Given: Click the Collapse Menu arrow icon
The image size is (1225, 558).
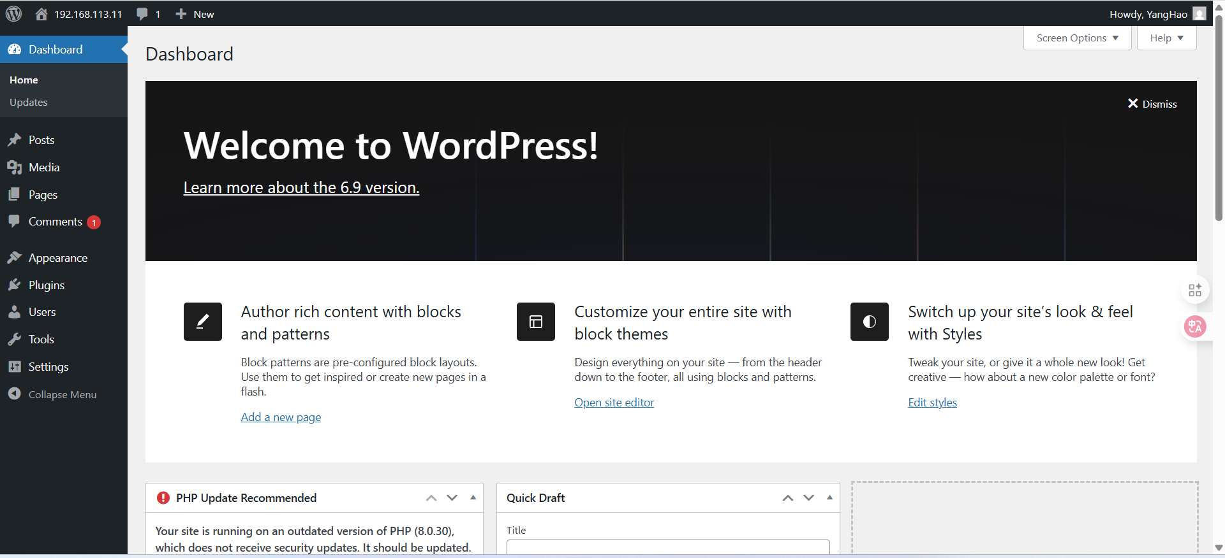Looking at the screenshot, I should click(15, 394).
